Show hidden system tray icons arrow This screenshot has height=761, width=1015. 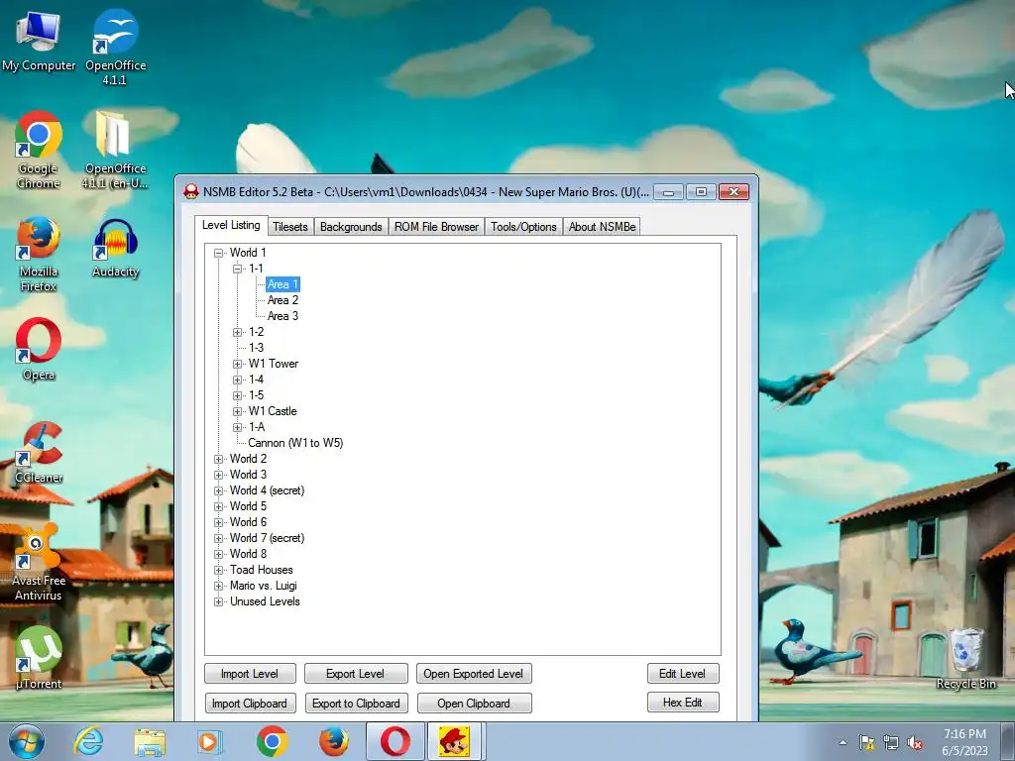tap(843, 742)
